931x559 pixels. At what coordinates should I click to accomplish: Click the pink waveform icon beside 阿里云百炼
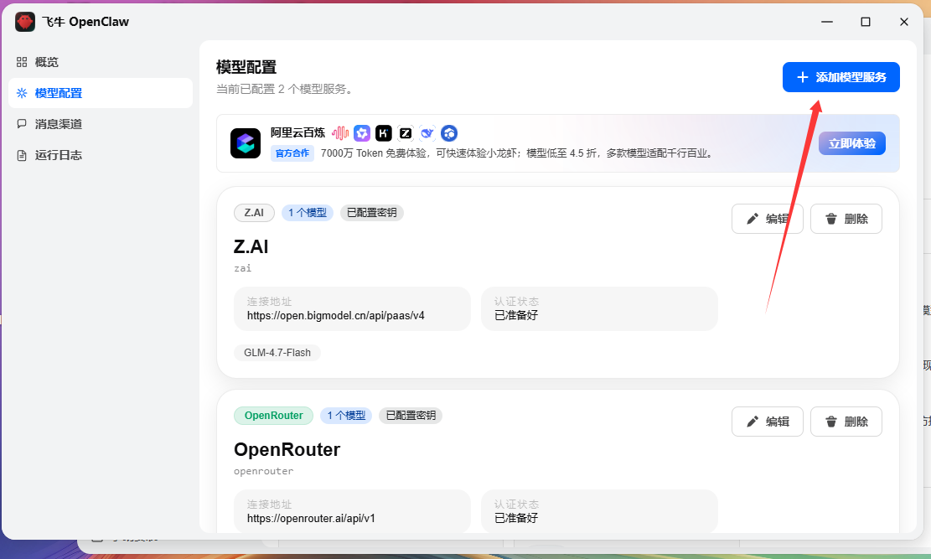(x=340, y=133)
